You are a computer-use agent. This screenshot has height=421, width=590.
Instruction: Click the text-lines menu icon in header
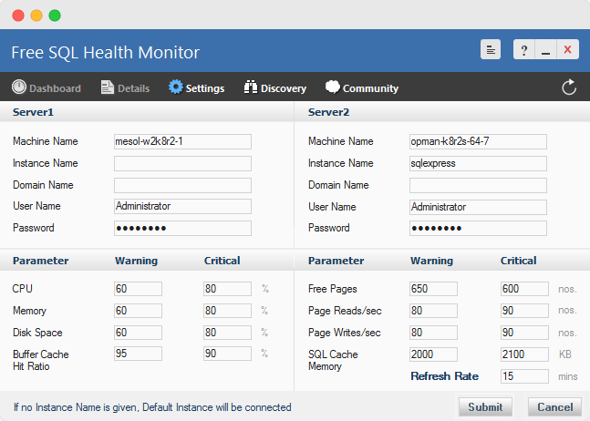coord(491,49)
